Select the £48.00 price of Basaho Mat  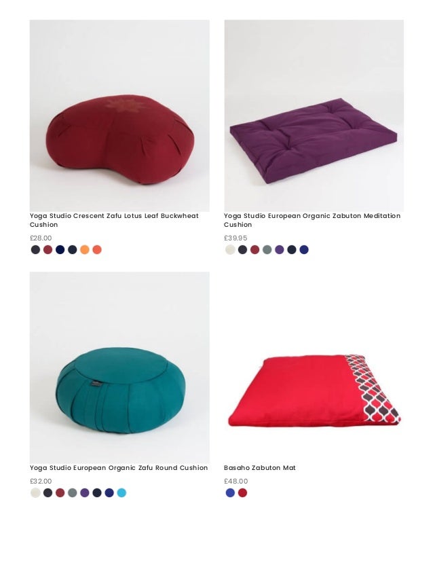[236, 482]
